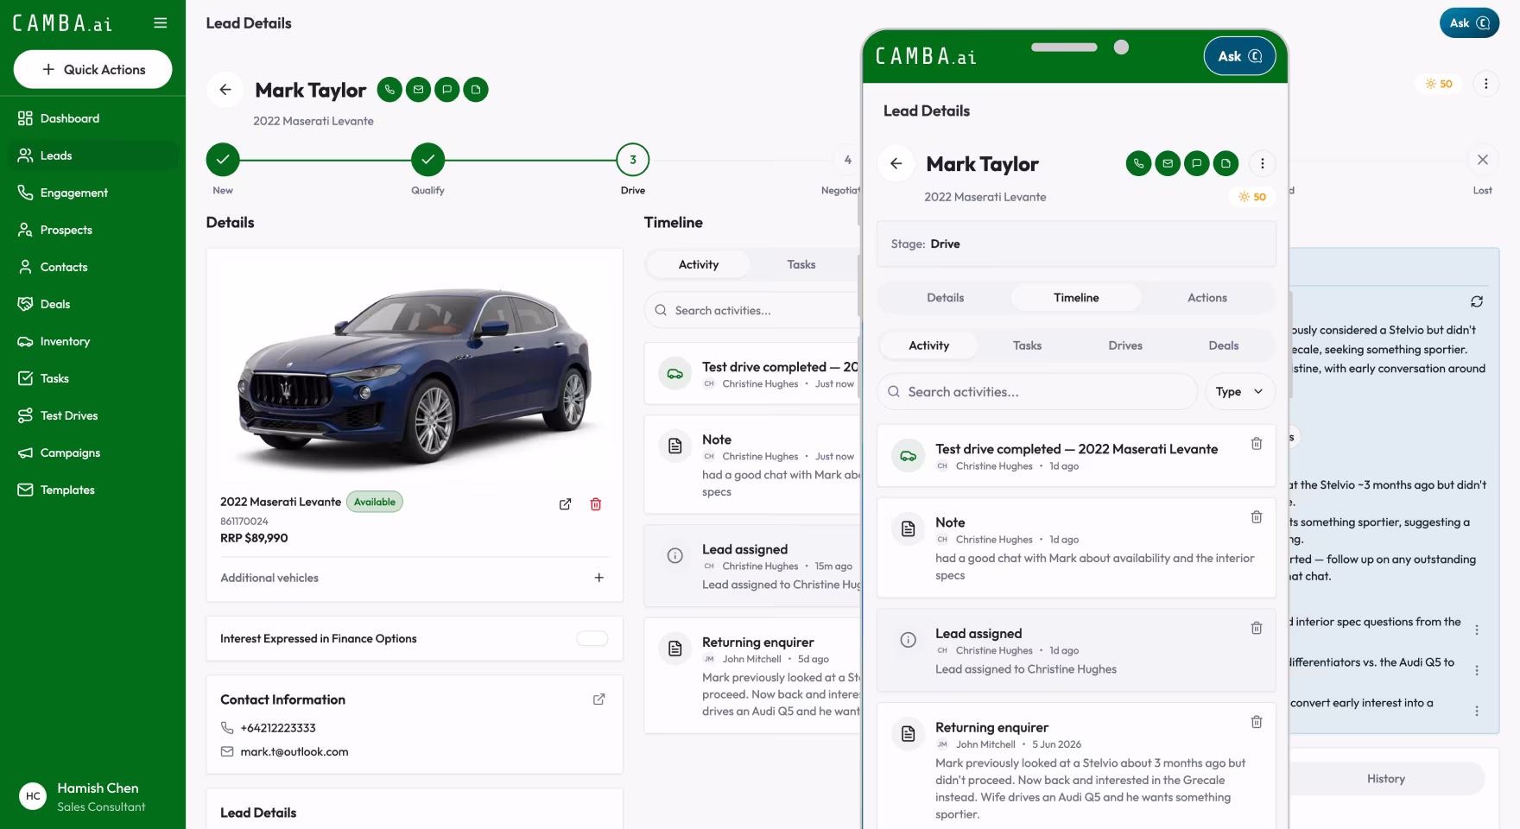The image size is (1520, 829).
Task: Toggle the sidebar hamburger menu
Action: pos(161,23)
